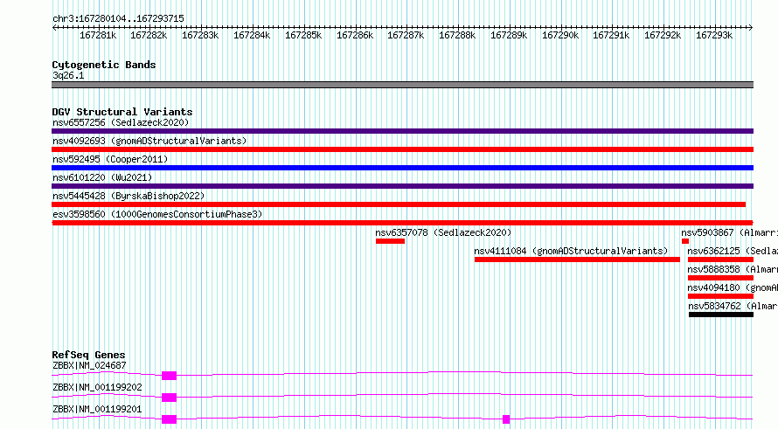Viewport: 778px width, 429px height.
Task: Open nsv6357078 (Sedlazeck2020) variant label
Action: (443, 232)
